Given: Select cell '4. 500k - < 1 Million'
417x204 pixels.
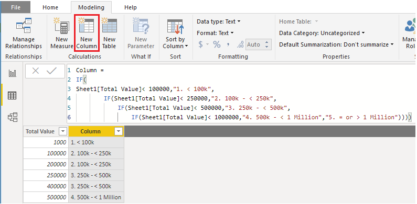Looking at the screenshot, I should point(97,197).
